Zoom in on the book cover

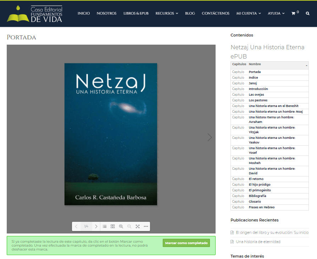point(121,226)
